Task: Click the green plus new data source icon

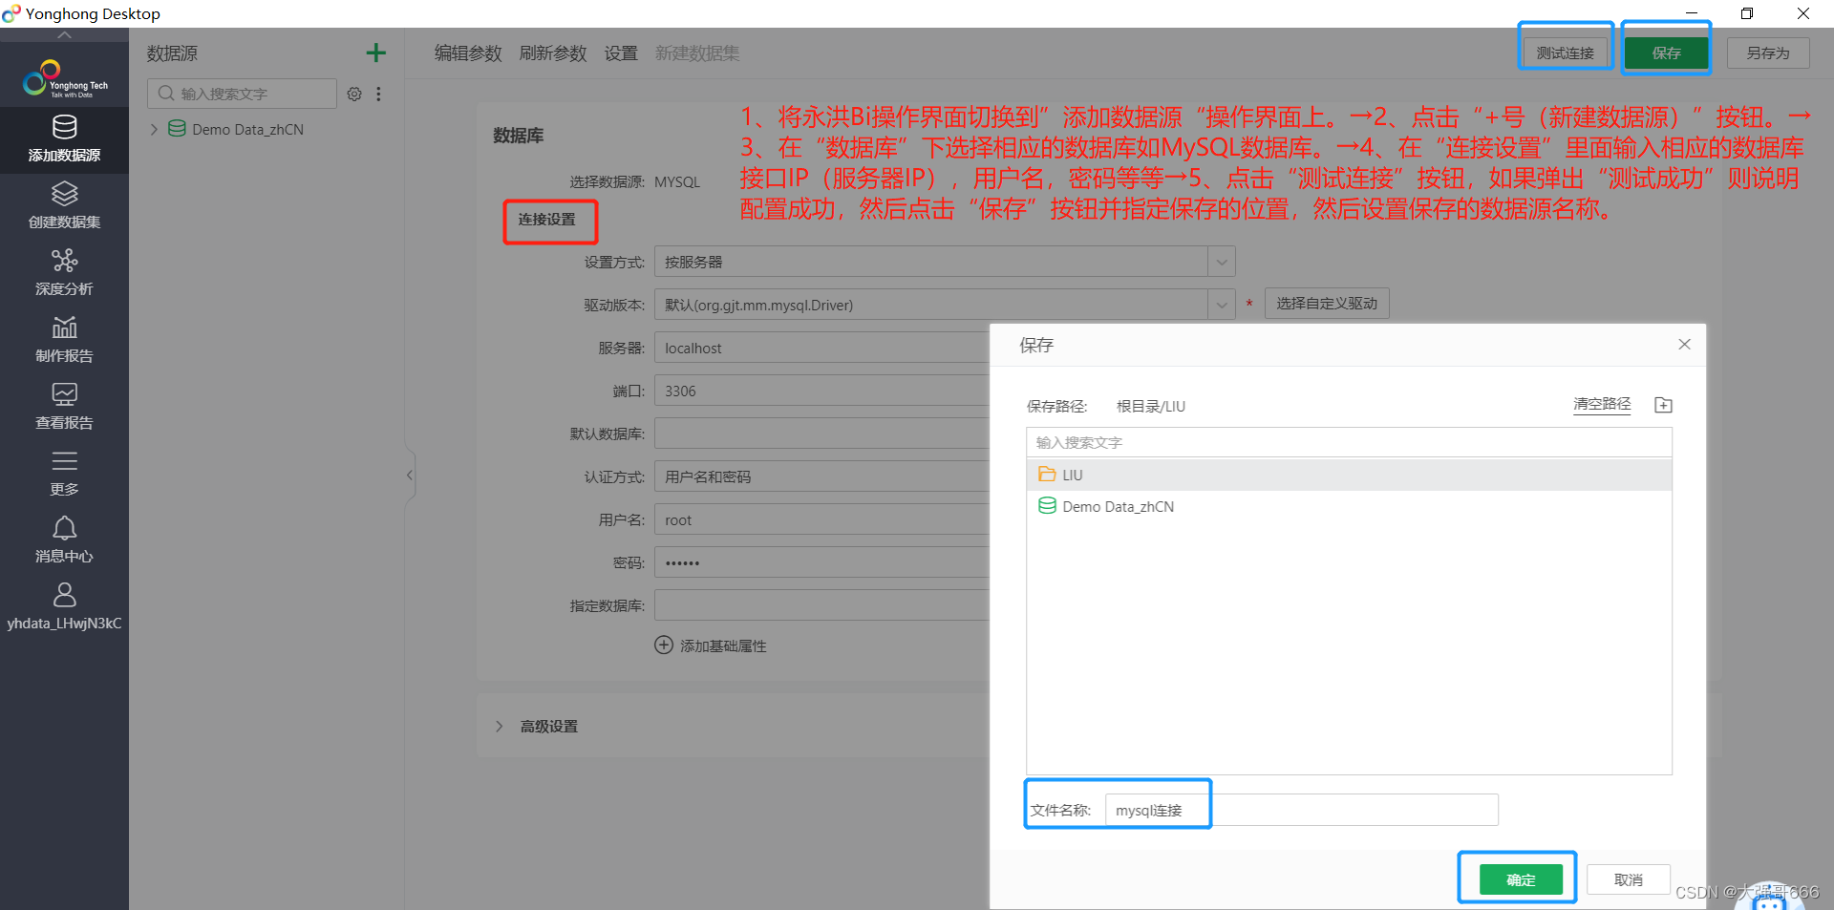Action: [x=376, y=53]
